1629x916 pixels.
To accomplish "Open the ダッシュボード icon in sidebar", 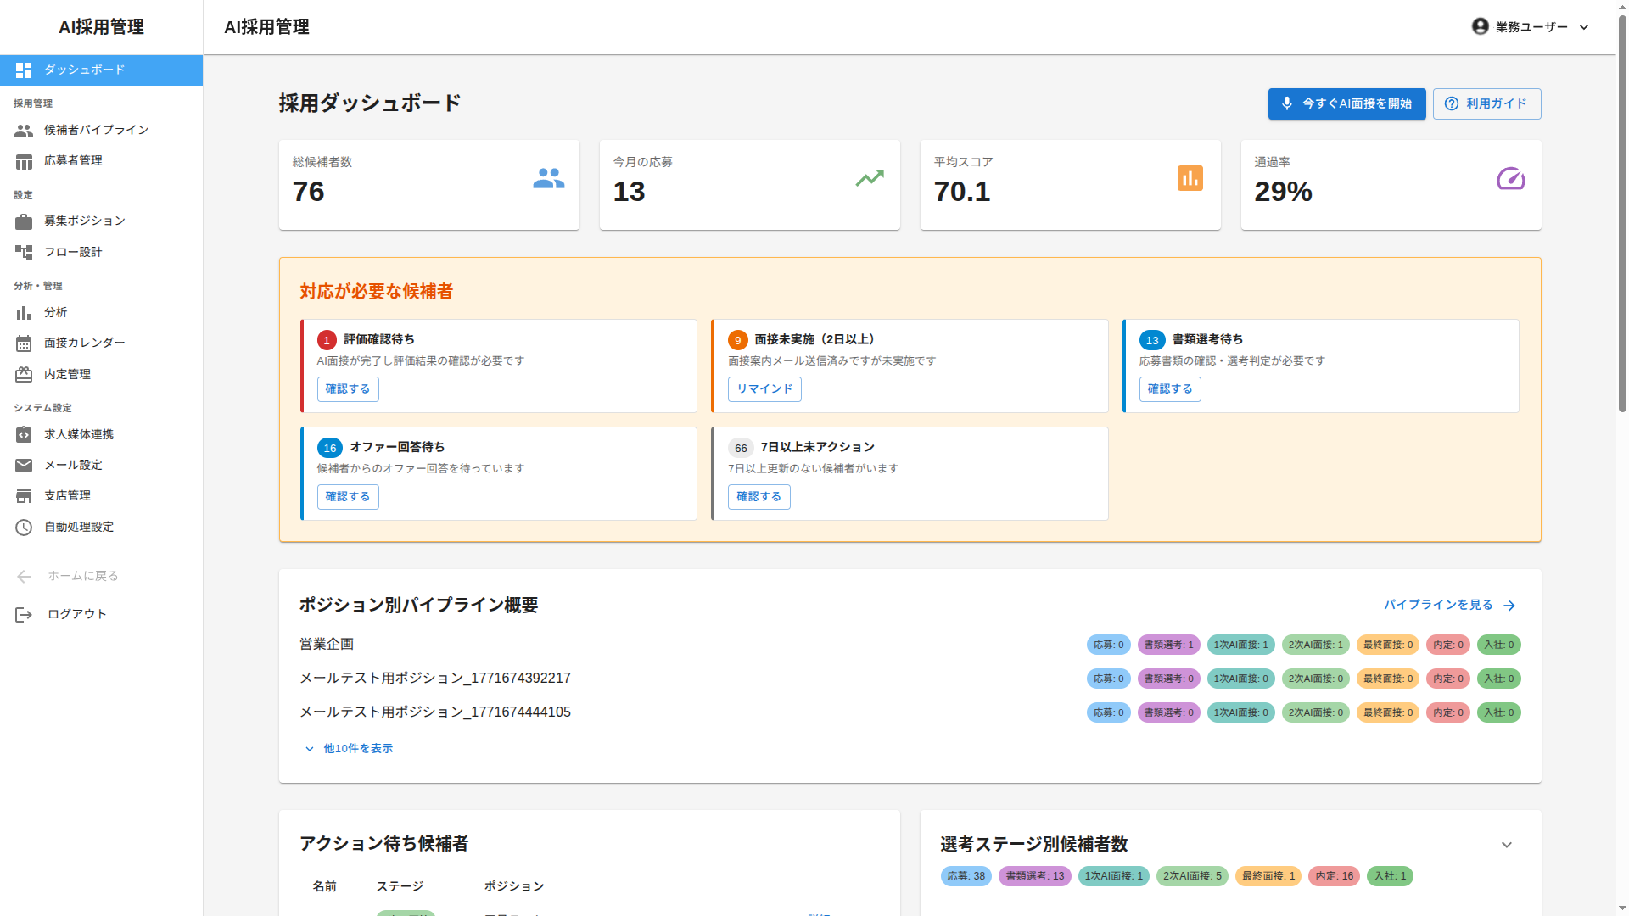I will (24, 70).
